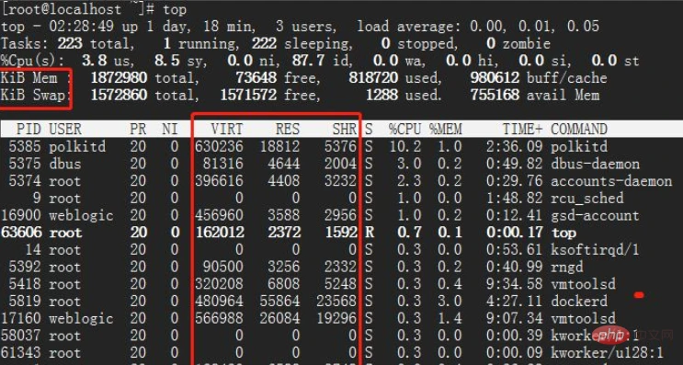The height and width of the screenshot is (365, 683).
Task: Click PID 63606 in the process list
Action: click(21, 233)
